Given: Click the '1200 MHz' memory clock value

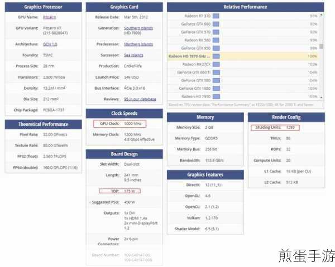Looking at the screenshot, I should click(133, 134).
